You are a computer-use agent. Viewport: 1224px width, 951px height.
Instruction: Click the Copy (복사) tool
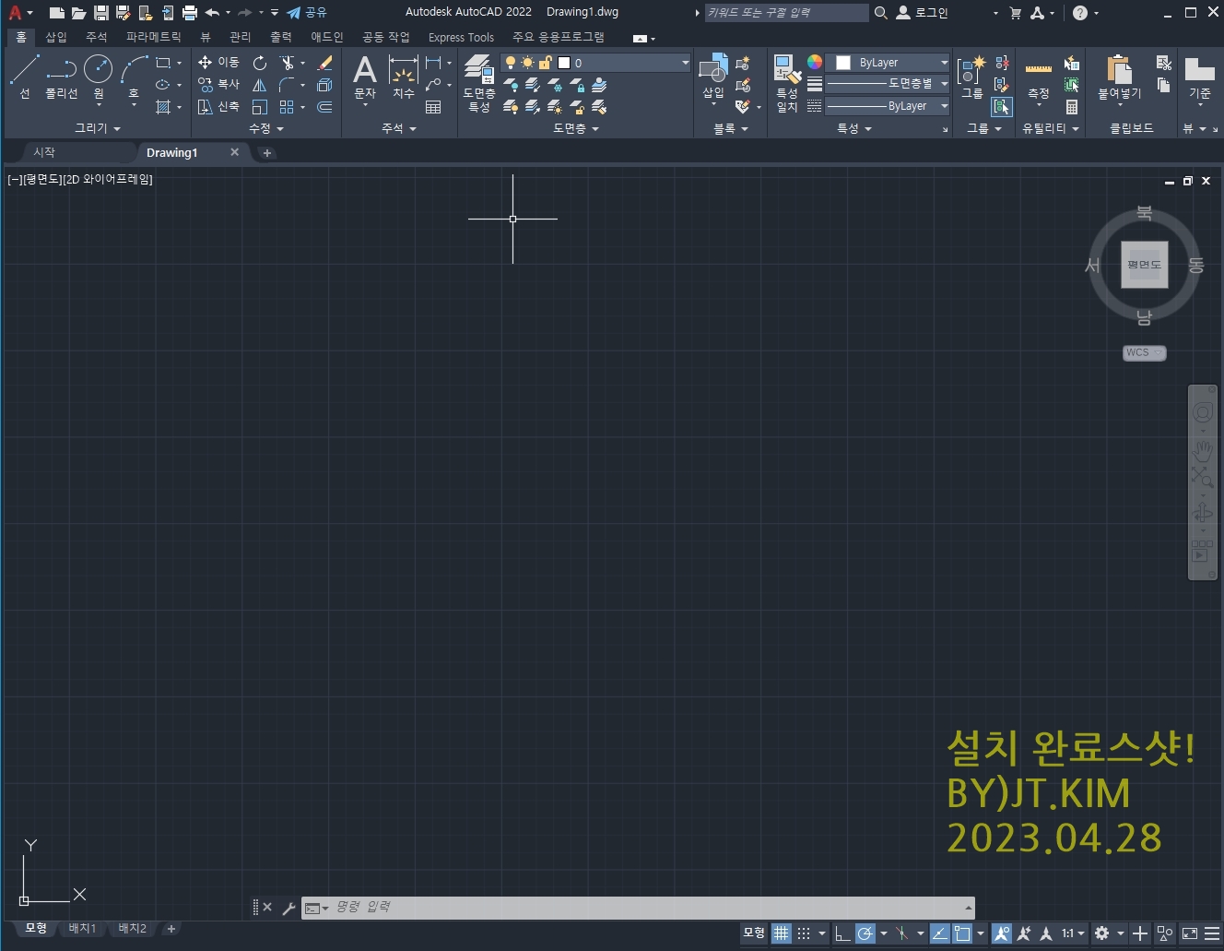pyautogui.click(x=218, y=84)
